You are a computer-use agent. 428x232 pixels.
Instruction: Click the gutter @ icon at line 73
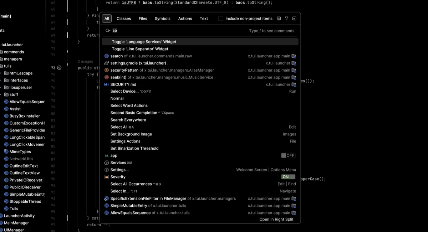(59, 68)
